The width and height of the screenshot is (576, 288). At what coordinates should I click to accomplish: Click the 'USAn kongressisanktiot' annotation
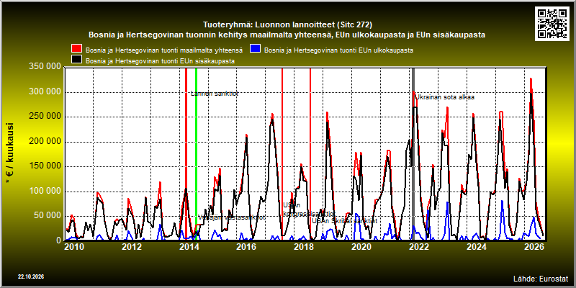(309, 210)
